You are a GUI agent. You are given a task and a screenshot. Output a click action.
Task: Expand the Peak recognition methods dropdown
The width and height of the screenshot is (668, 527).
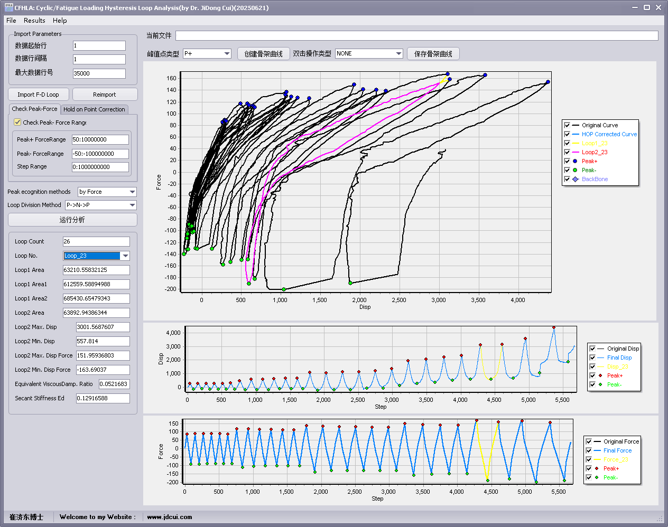(132, 192)
